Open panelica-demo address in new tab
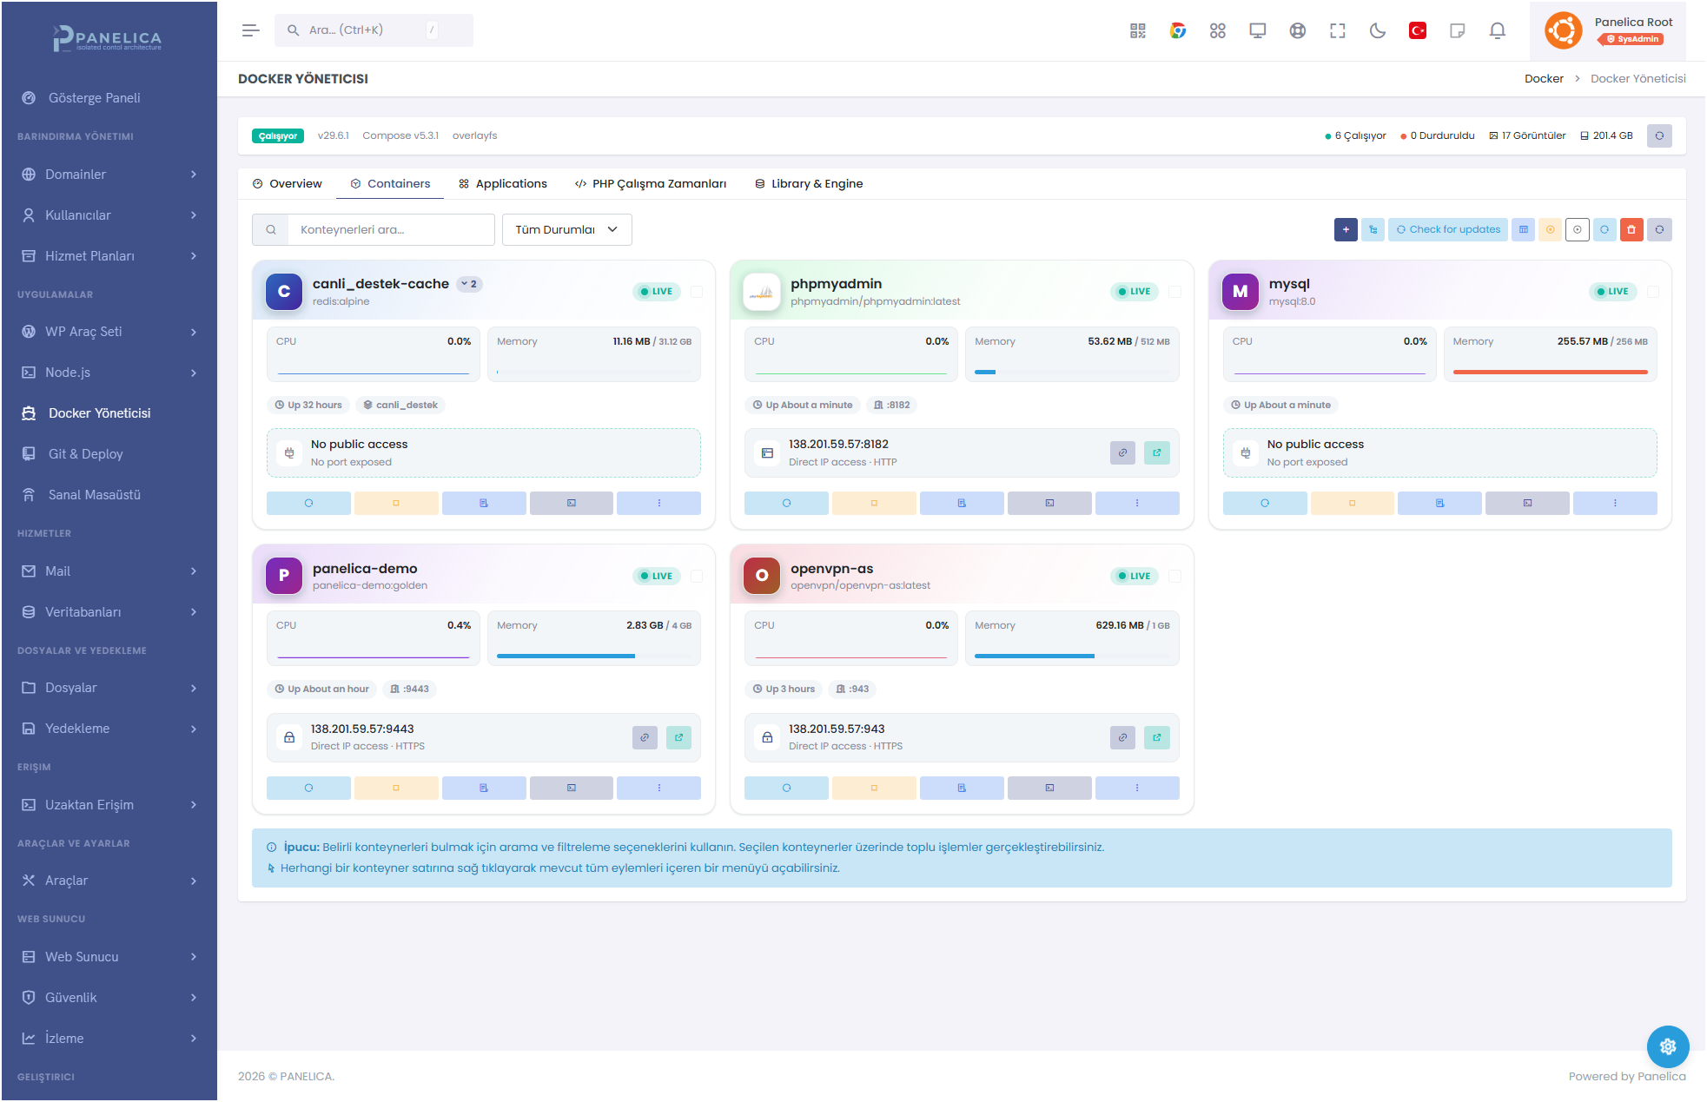1707x1102 pixels. (679, 737)
